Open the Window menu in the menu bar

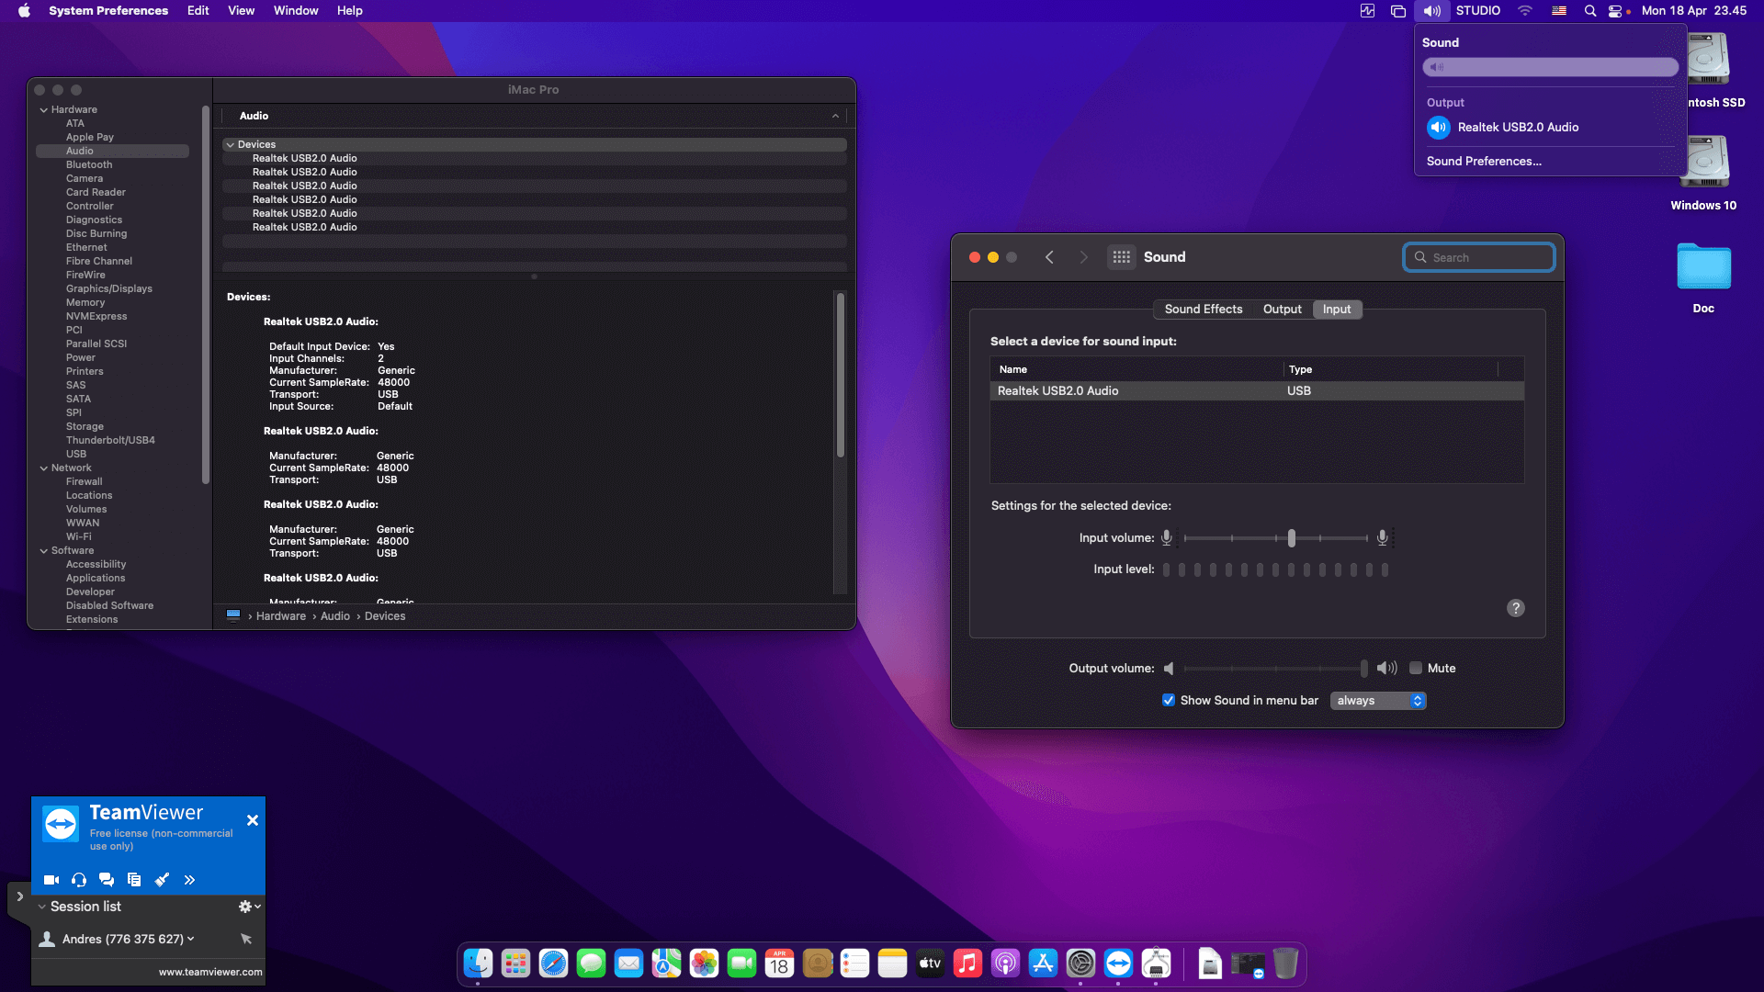click(296, 11)
